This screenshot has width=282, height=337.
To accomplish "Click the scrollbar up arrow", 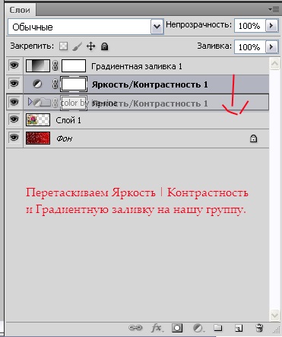I will pyautogui.click(x=274, y=64).
